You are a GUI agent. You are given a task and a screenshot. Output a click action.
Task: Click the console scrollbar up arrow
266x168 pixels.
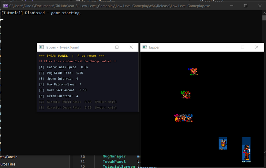pyautogui.click(x=264, y=13)
